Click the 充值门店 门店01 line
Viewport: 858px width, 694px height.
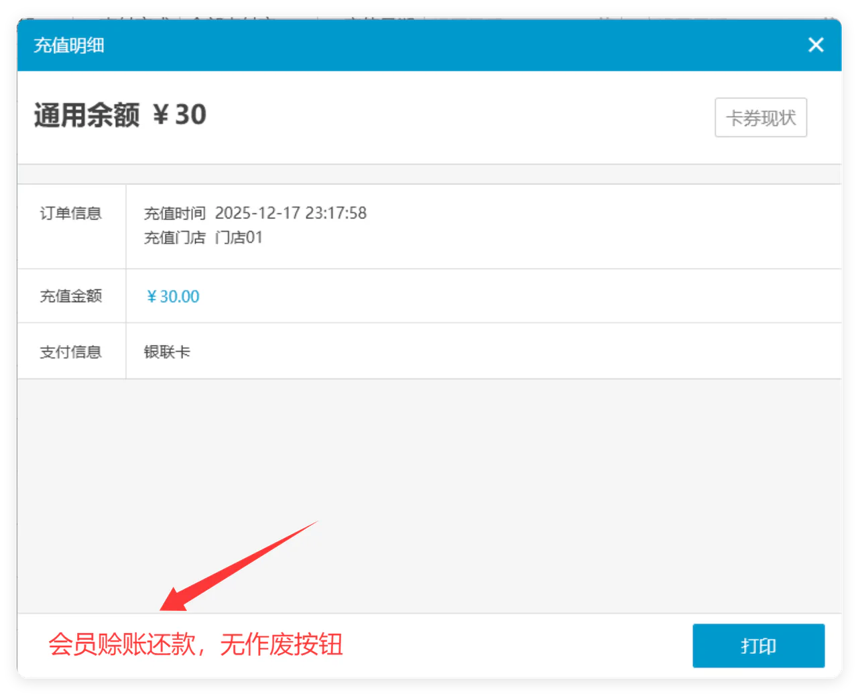click(203, 237)
